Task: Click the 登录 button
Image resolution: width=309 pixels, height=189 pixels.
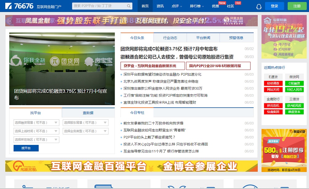Action: pos(274,6)
